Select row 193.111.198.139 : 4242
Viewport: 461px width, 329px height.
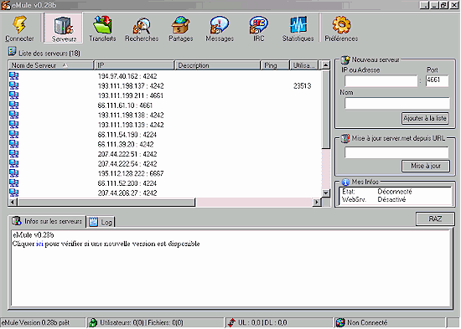[x=164, y=125]
